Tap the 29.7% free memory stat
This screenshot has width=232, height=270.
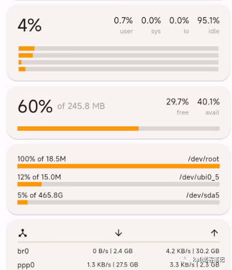[x=178, y=106]
